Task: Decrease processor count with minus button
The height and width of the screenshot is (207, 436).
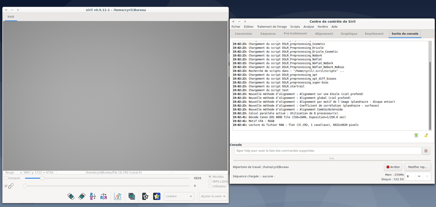Action: coord(419,176)
